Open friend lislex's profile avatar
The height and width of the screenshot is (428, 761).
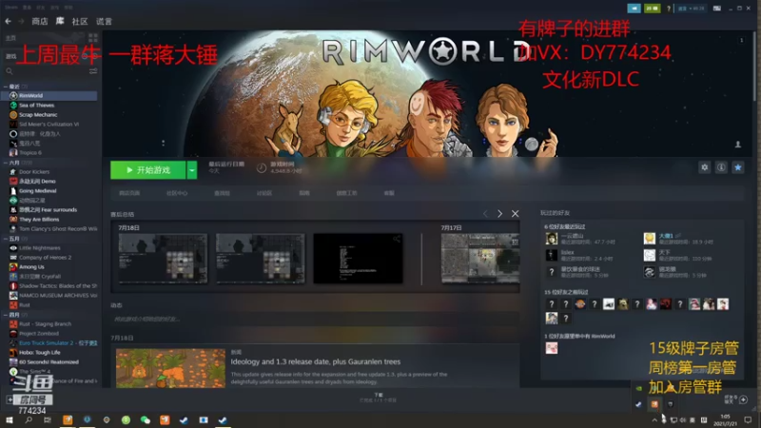coord(552,255)
